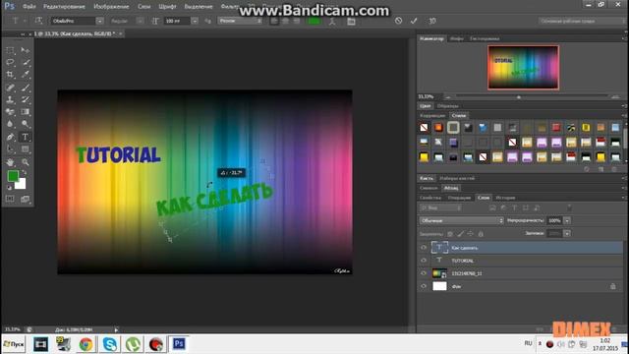Image resolution: width=629 pixels, height=354 pixels.
Task: Open the font size dropdown
Action: click(x=195, y=21)
